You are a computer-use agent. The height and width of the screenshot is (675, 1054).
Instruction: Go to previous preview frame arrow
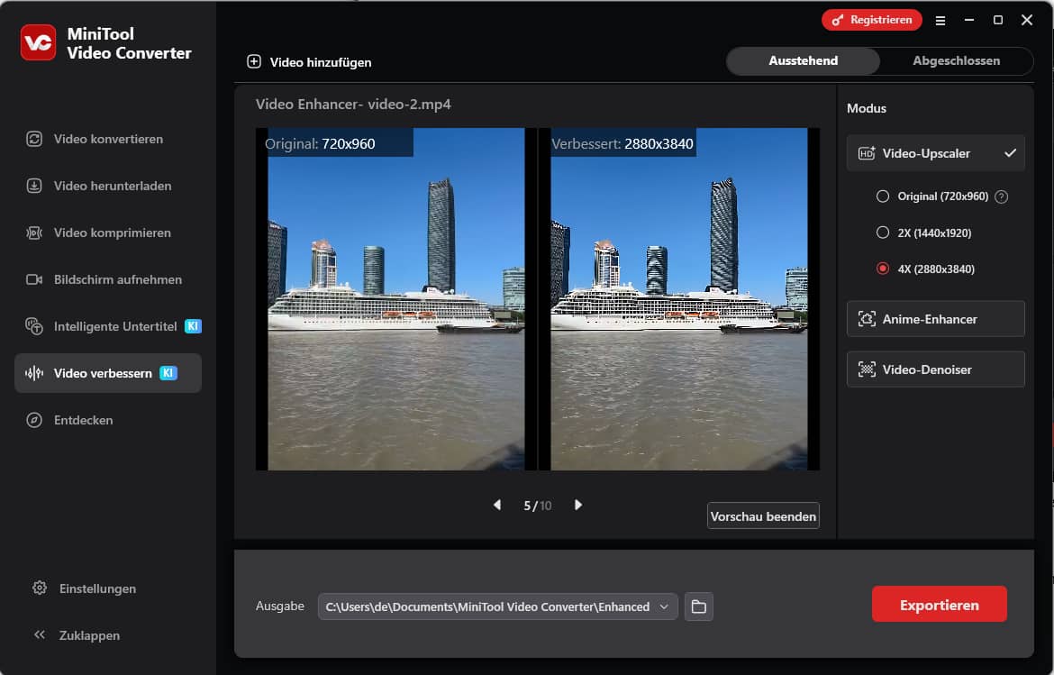[x=496, y=505]
